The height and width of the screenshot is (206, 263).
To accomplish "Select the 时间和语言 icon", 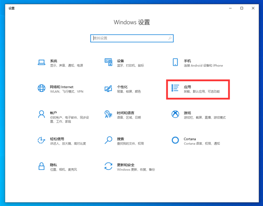I will pyautogui.click(x=108, y=114).
